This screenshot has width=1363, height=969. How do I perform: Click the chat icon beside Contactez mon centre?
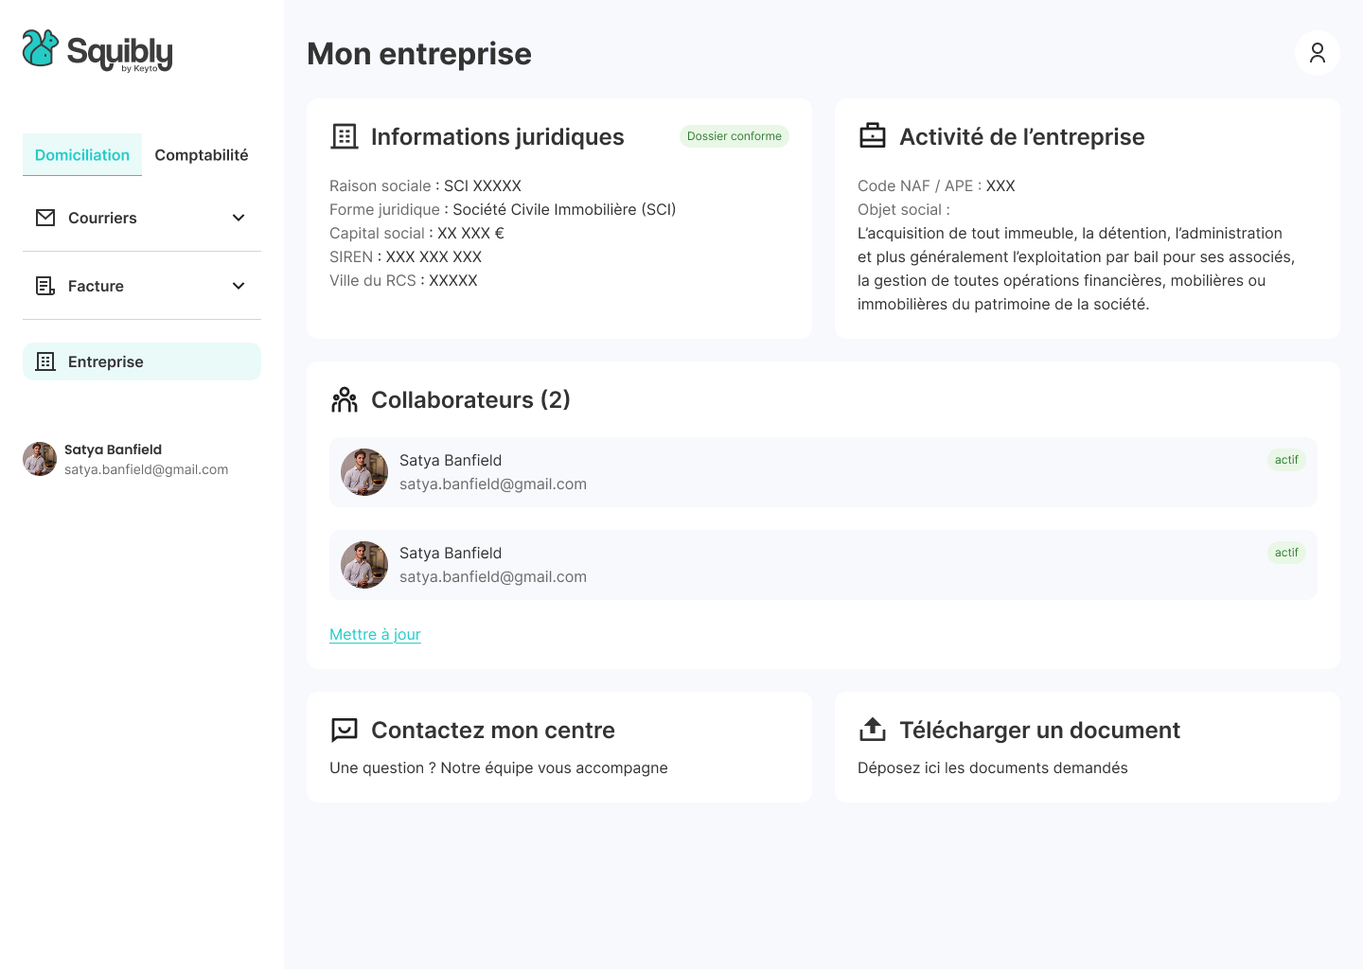pos(345,730)
